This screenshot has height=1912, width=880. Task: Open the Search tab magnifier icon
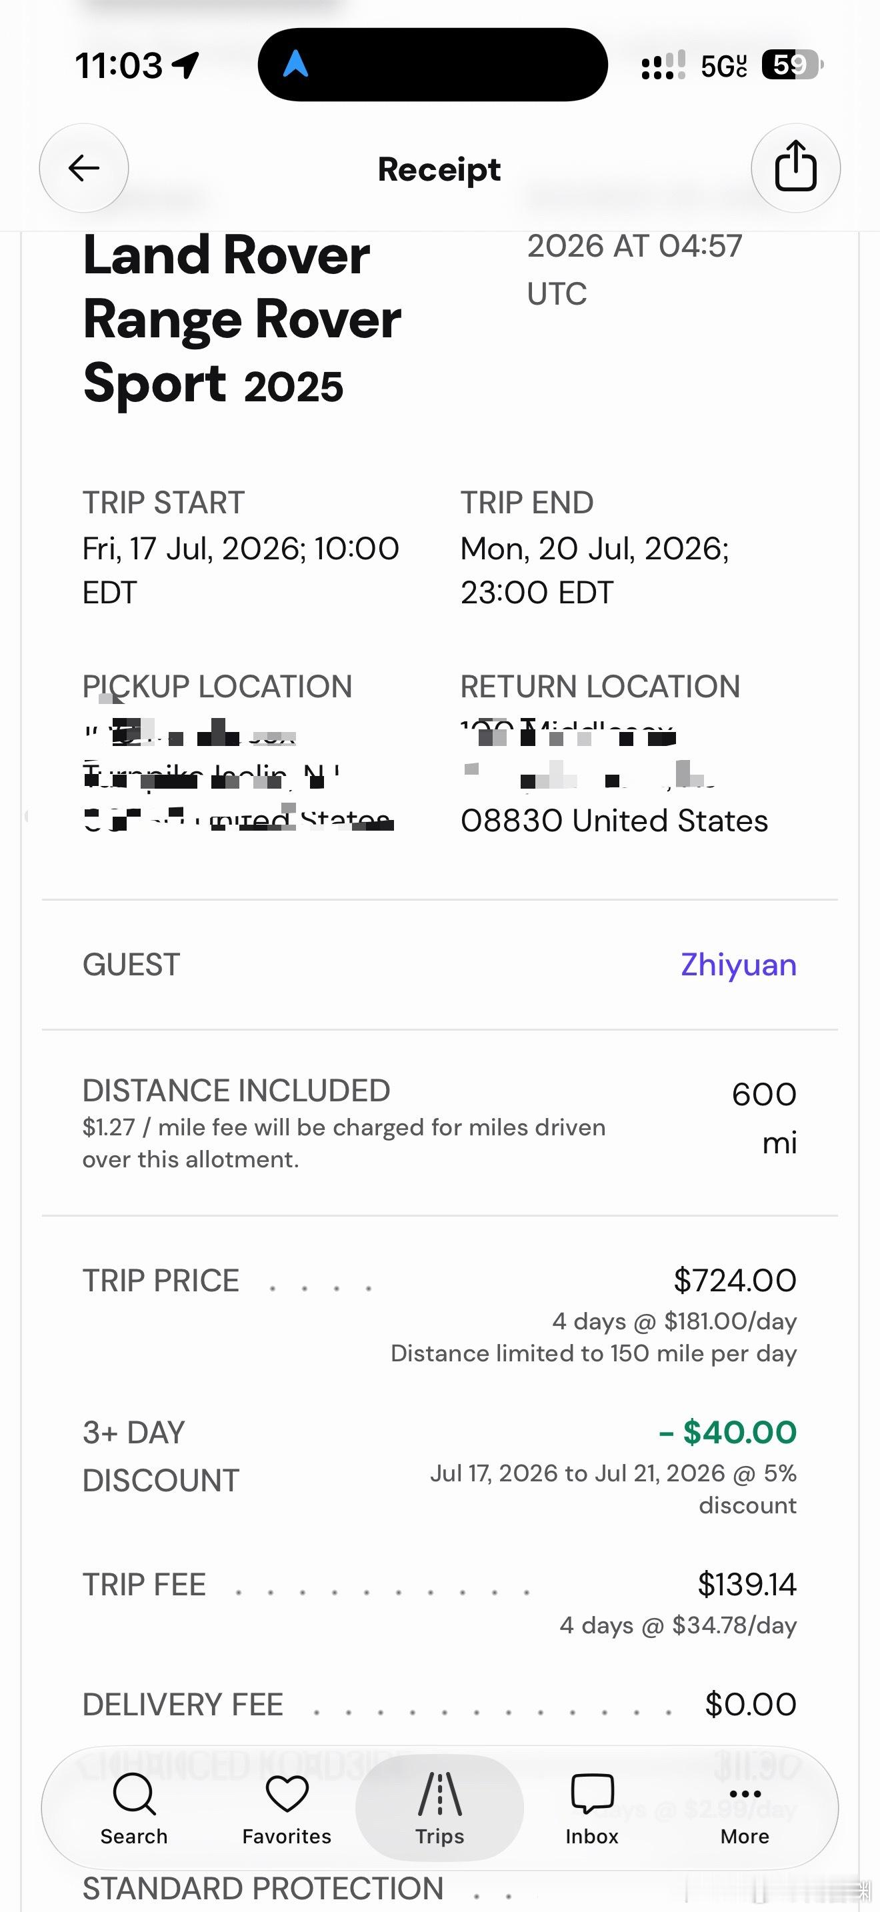[134, 1793]
